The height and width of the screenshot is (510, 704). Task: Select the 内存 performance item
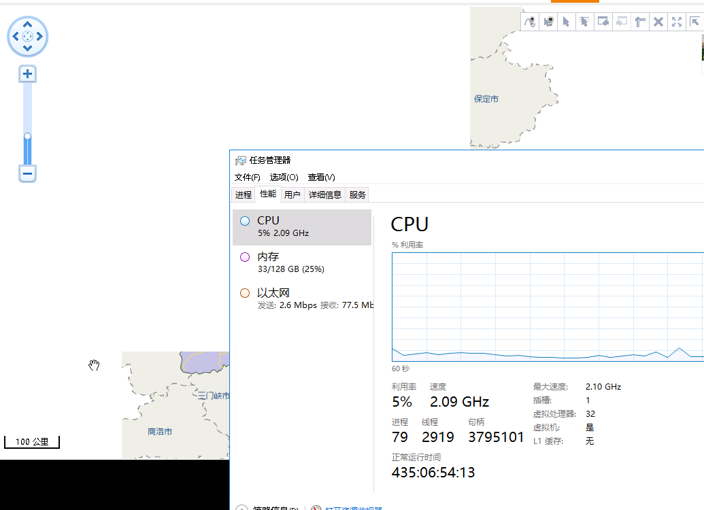point(302,263)
